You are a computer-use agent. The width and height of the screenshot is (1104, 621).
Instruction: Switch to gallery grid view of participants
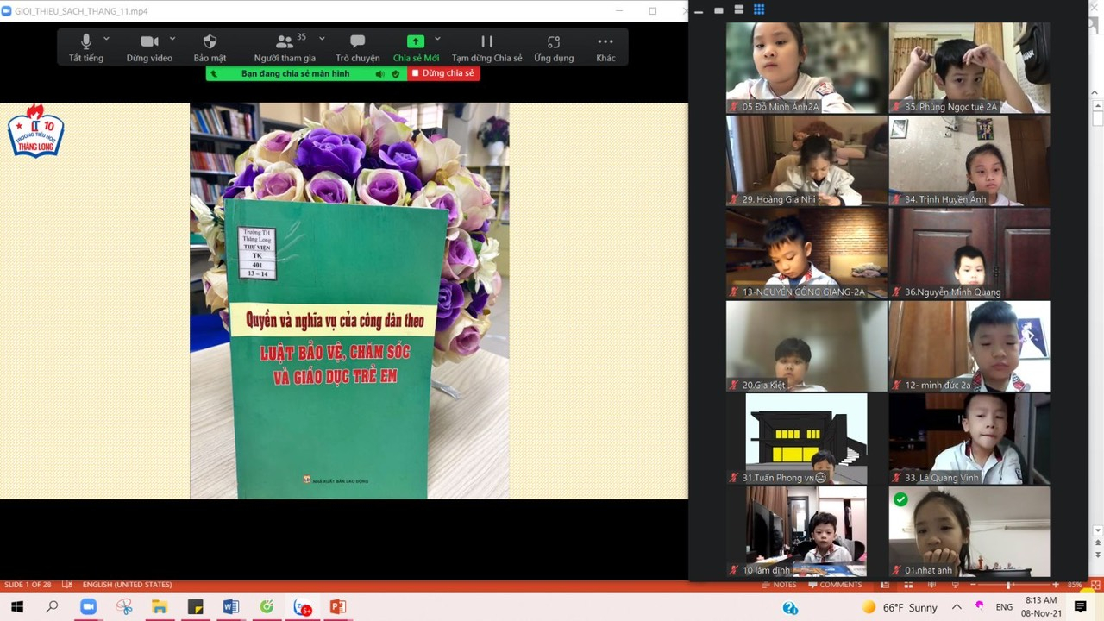click(759, 9)
